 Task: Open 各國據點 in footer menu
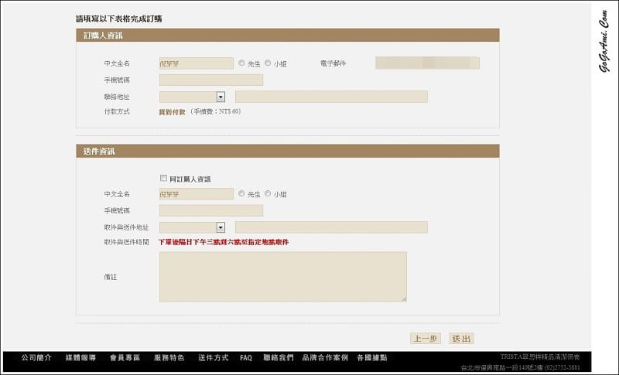[372, 358]
